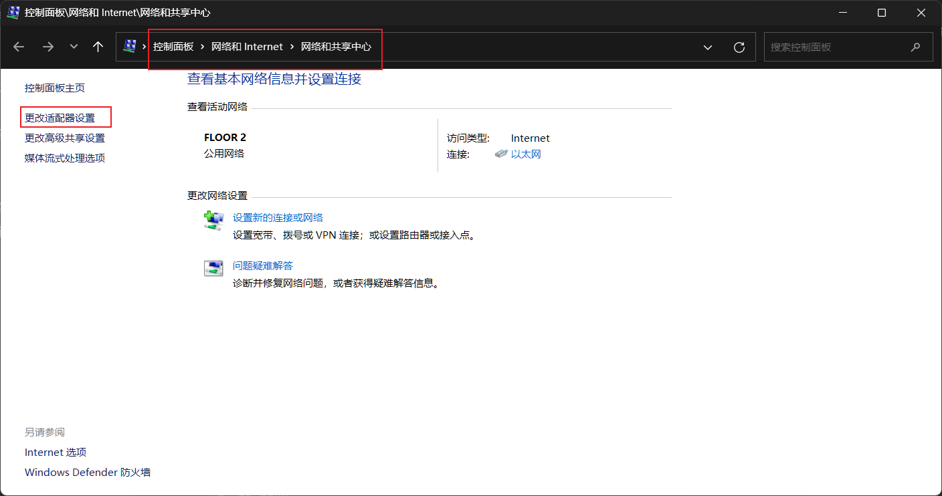The width and height of the screenshot is (942, 496).
Task: Open 问题疑难解答 link
Action: click(263, 266)
